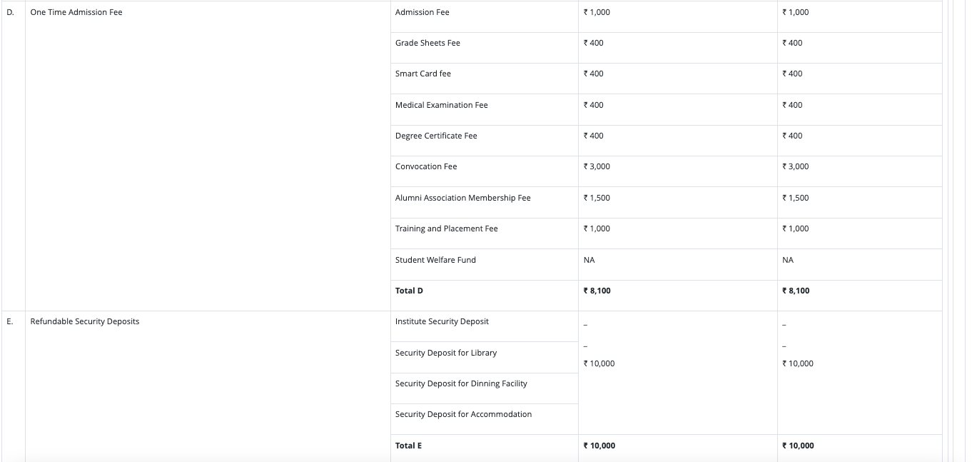Viewport: 972px width, 462px height.
Task: Select the bold "Total D" label
Action: click(x=409, y=291)
